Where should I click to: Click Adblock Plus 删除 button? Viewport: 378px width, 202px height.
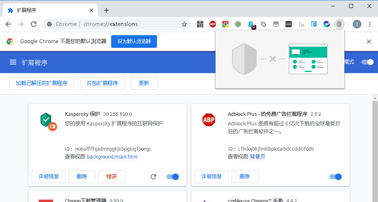point(245,177)
